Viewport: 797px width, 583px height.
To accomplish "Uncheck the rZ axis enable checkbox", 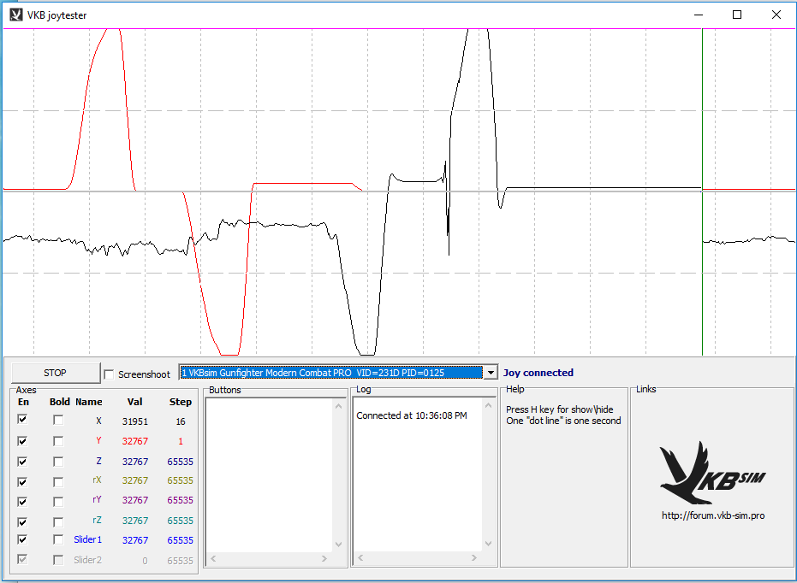I will (x=22, y=521).
